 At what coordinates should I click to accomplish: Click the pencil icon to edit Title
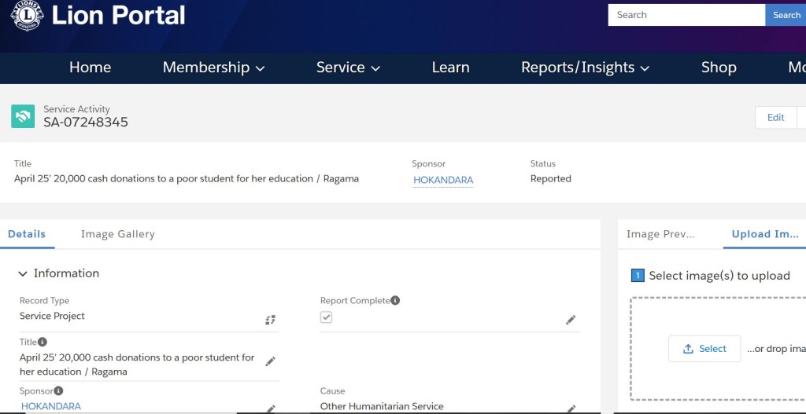coord(271,361)
